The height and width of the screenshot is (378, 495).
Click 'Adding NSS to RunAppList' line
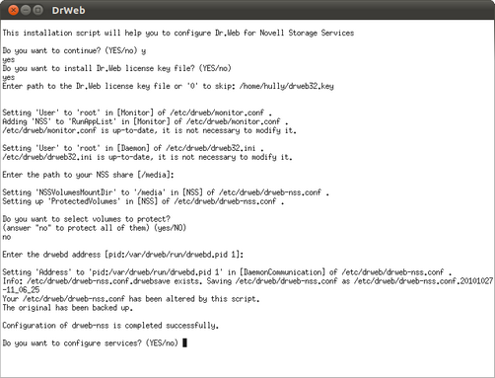pos(145,121)
